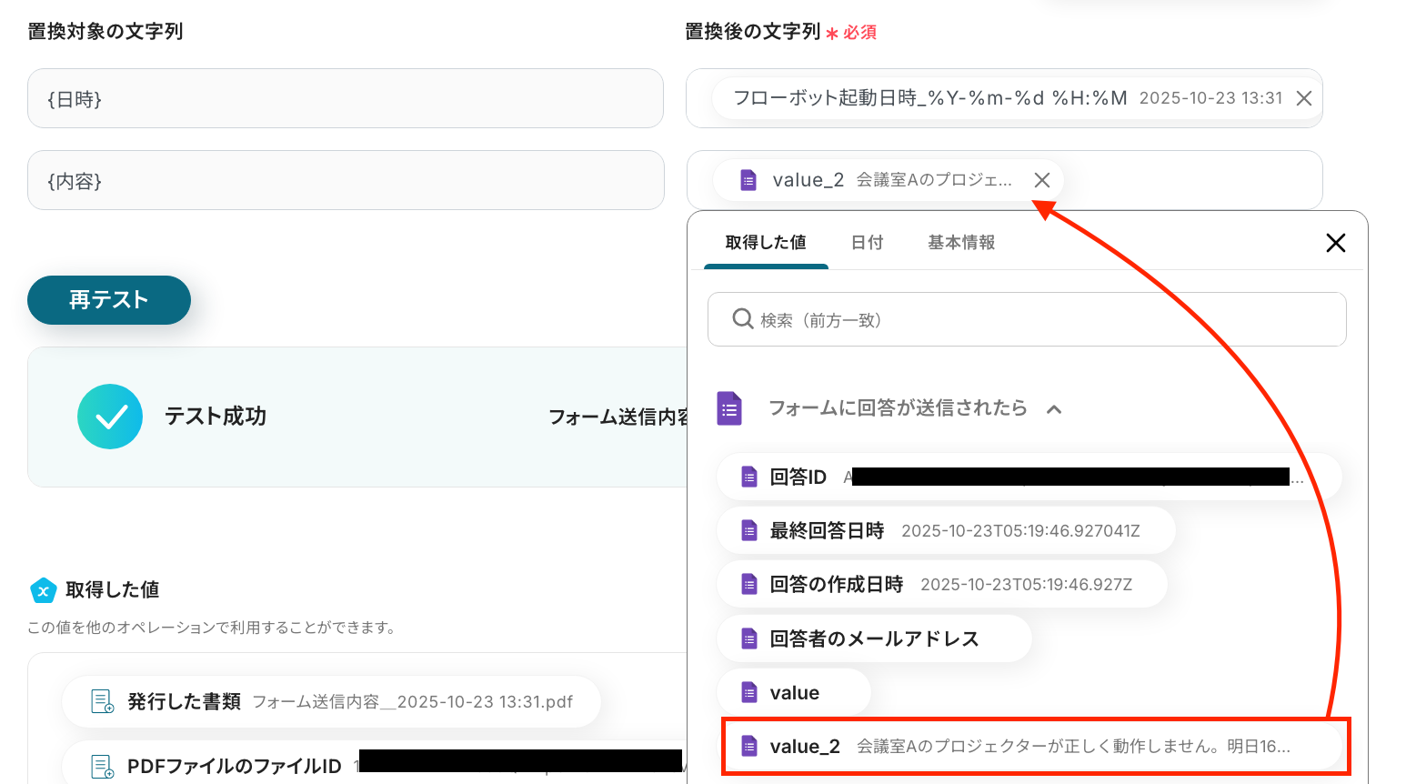The image size is (1406, 784).
Task: Close the value picker popup panel
Action: pos(1335,243)
